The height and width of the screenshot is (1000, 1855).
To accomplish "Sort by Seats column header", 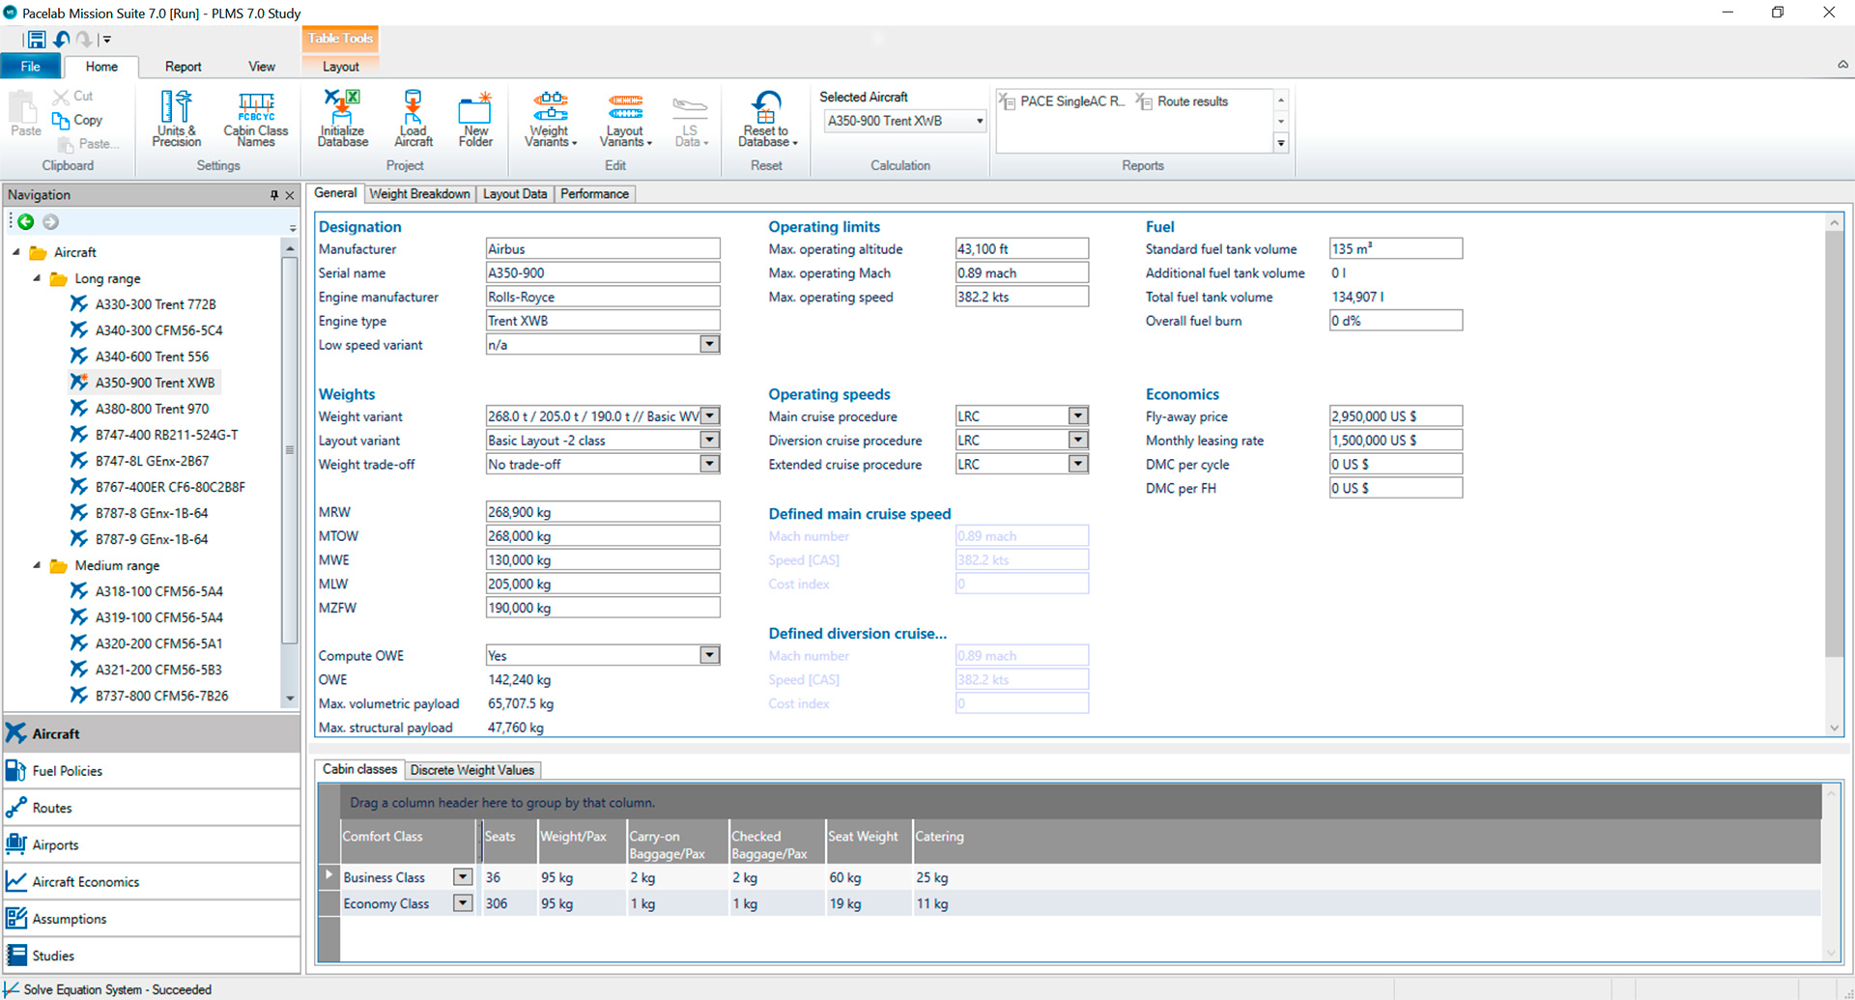I will tap(509, 842).
